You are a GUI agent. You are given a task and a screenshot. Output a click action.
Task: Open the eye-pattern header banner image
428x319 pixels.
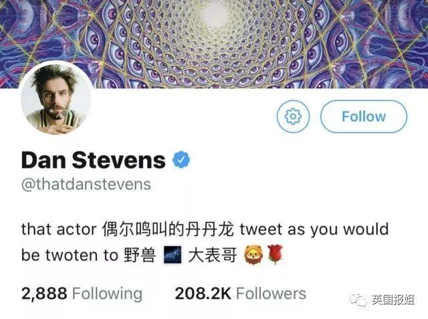pyautogui.click(x=214, y=43)
